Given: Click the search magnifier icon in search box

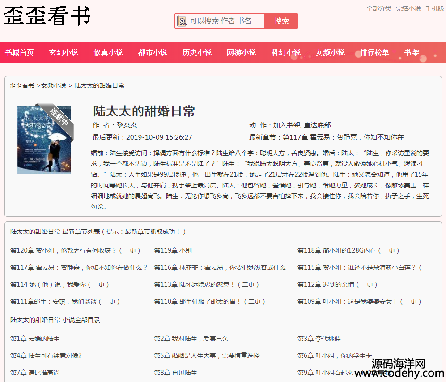Looking at the screenshot, I should [182, 21].
